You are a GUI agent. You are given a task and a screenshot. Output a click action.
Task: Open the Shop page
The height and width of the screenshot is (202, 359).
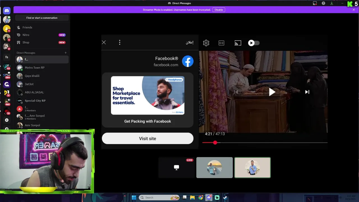(42, 42)
